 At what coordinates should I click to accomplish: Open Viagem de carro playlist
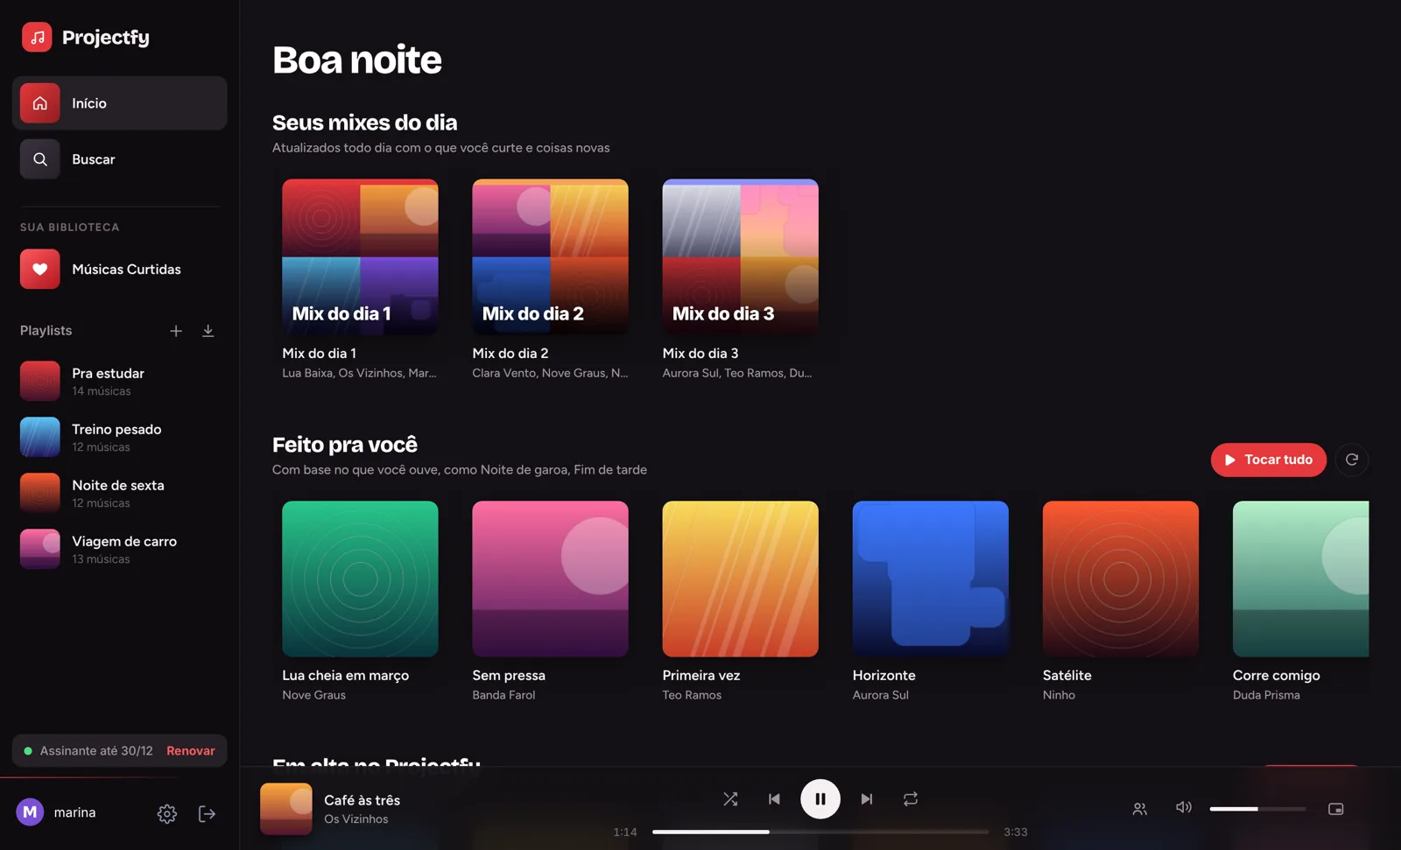point(119,549)
